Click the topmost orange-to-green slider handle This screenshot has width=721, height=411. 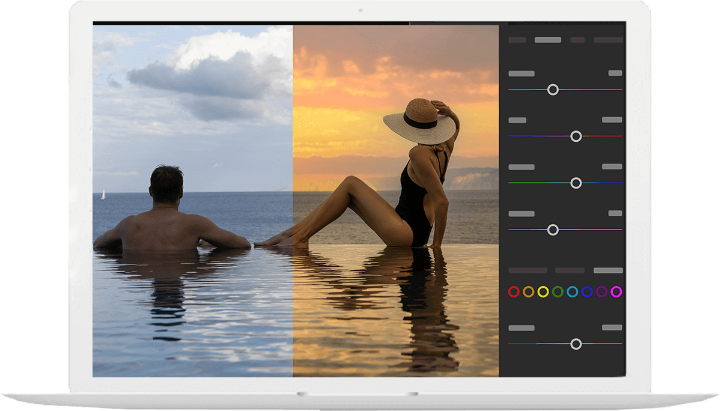click(x=553, y=90)
